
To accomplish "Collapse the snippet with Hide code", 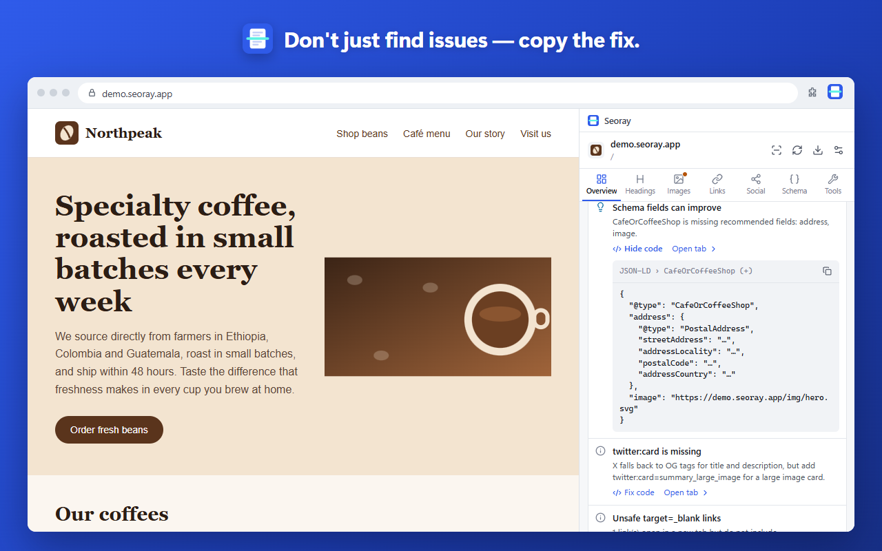I will tap(637, 249).
